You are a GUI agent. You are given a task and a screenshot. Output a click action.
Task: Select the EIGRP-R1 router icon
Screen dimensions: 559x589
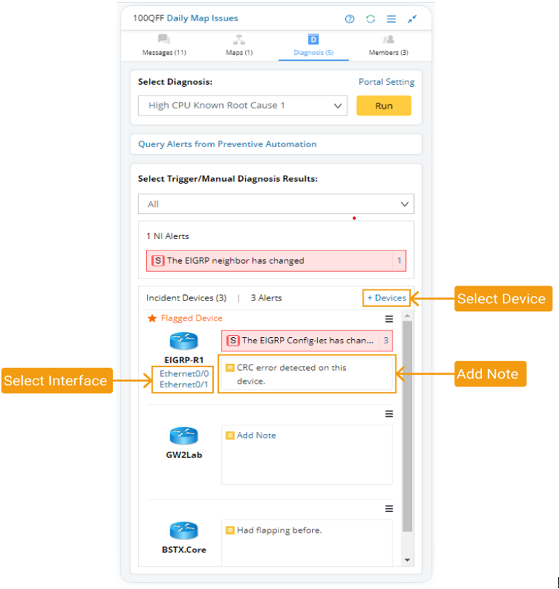tap(184, 341)
